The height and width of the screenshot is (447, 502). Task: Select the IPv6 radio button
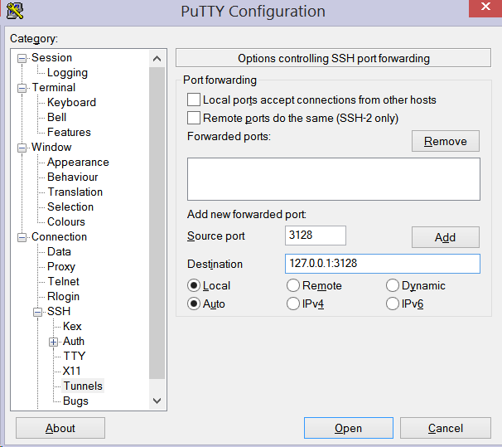[x=392, y=304]
